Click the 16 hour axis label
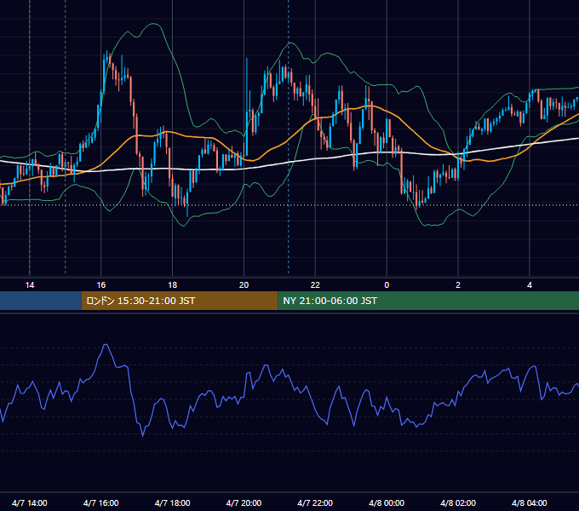Image resolution: width=579 pixels, height=511 pixels. coord(100,285)
